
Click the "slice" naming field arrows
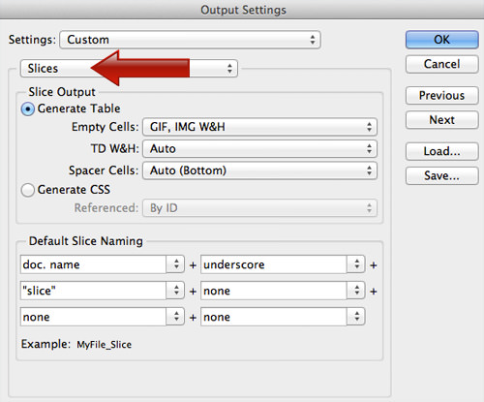pos(176,291)
